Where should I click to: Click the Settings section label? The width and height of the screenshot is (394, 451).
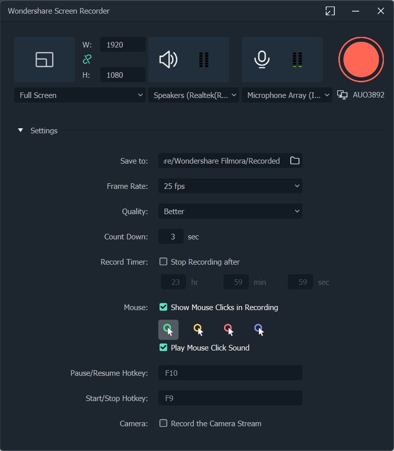(x=44, y=131)
